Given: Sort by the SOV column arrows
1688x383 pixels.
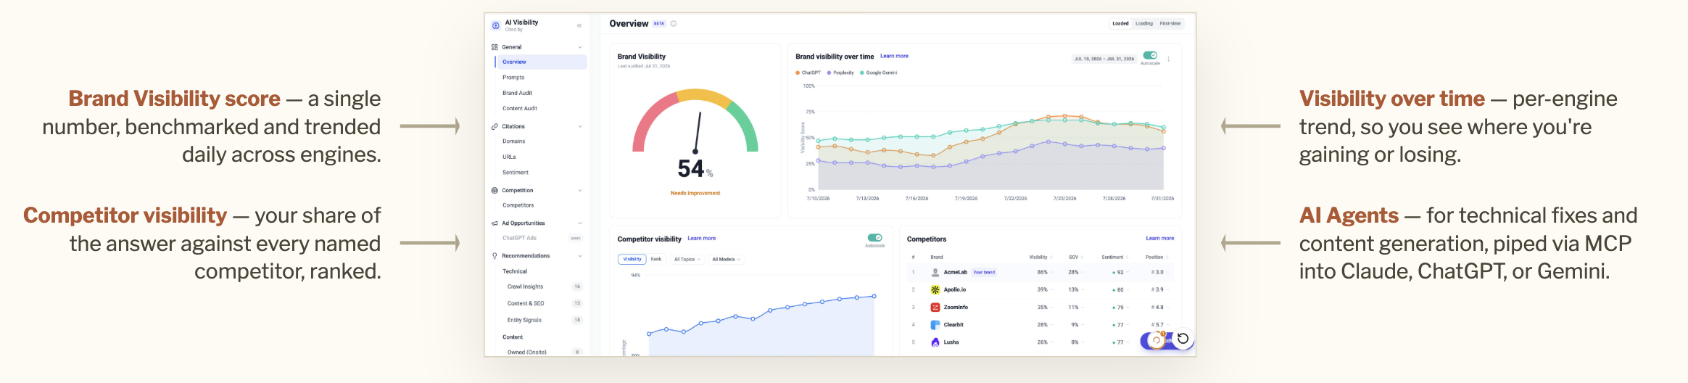Looking at the screenshot, I should tap(1083, 258).
